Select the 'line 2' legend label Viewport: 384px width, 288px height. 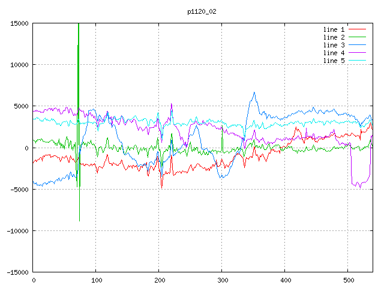click(x=334, y=37)
